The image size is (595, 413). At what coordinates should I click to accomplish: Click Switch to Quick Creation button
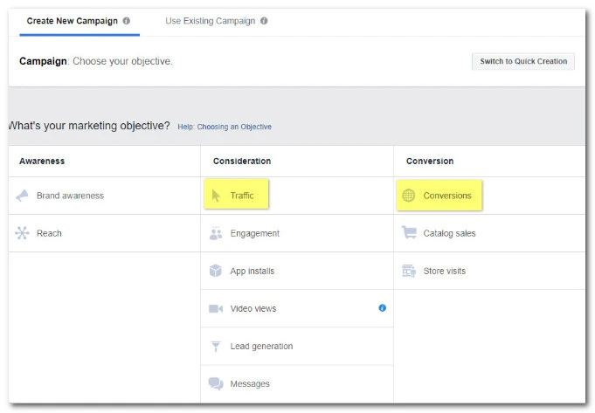(523, 61)
